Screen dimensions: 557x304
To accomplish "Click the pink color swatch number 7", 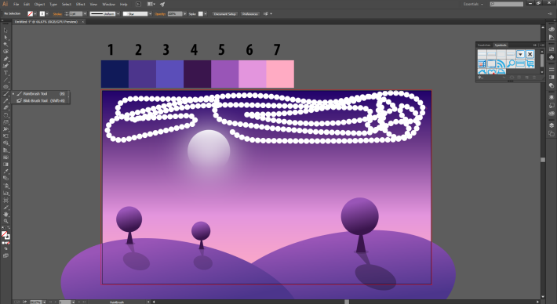I will (x=280, y=74).
